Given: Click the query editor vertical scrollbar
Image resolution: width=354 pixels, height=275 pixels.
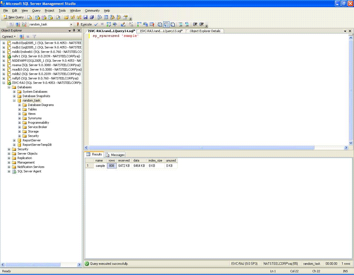Looking at the screenshot, I should point(351,90).
